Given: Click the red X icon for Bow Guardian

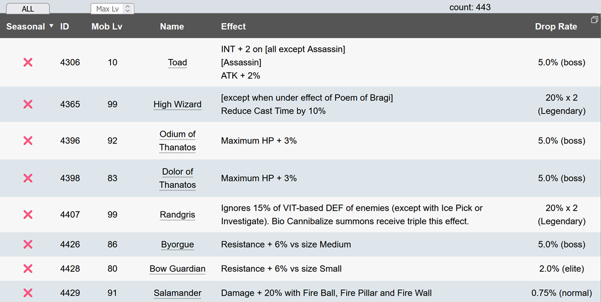Looking at the screenshot, I should [28, 269].
